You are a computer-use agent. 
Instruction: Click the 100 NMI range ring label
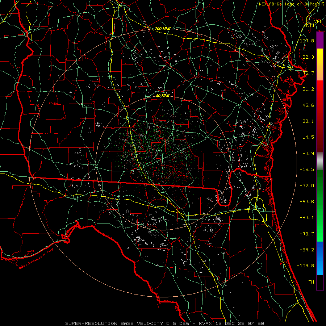click(x=163, y=29)
